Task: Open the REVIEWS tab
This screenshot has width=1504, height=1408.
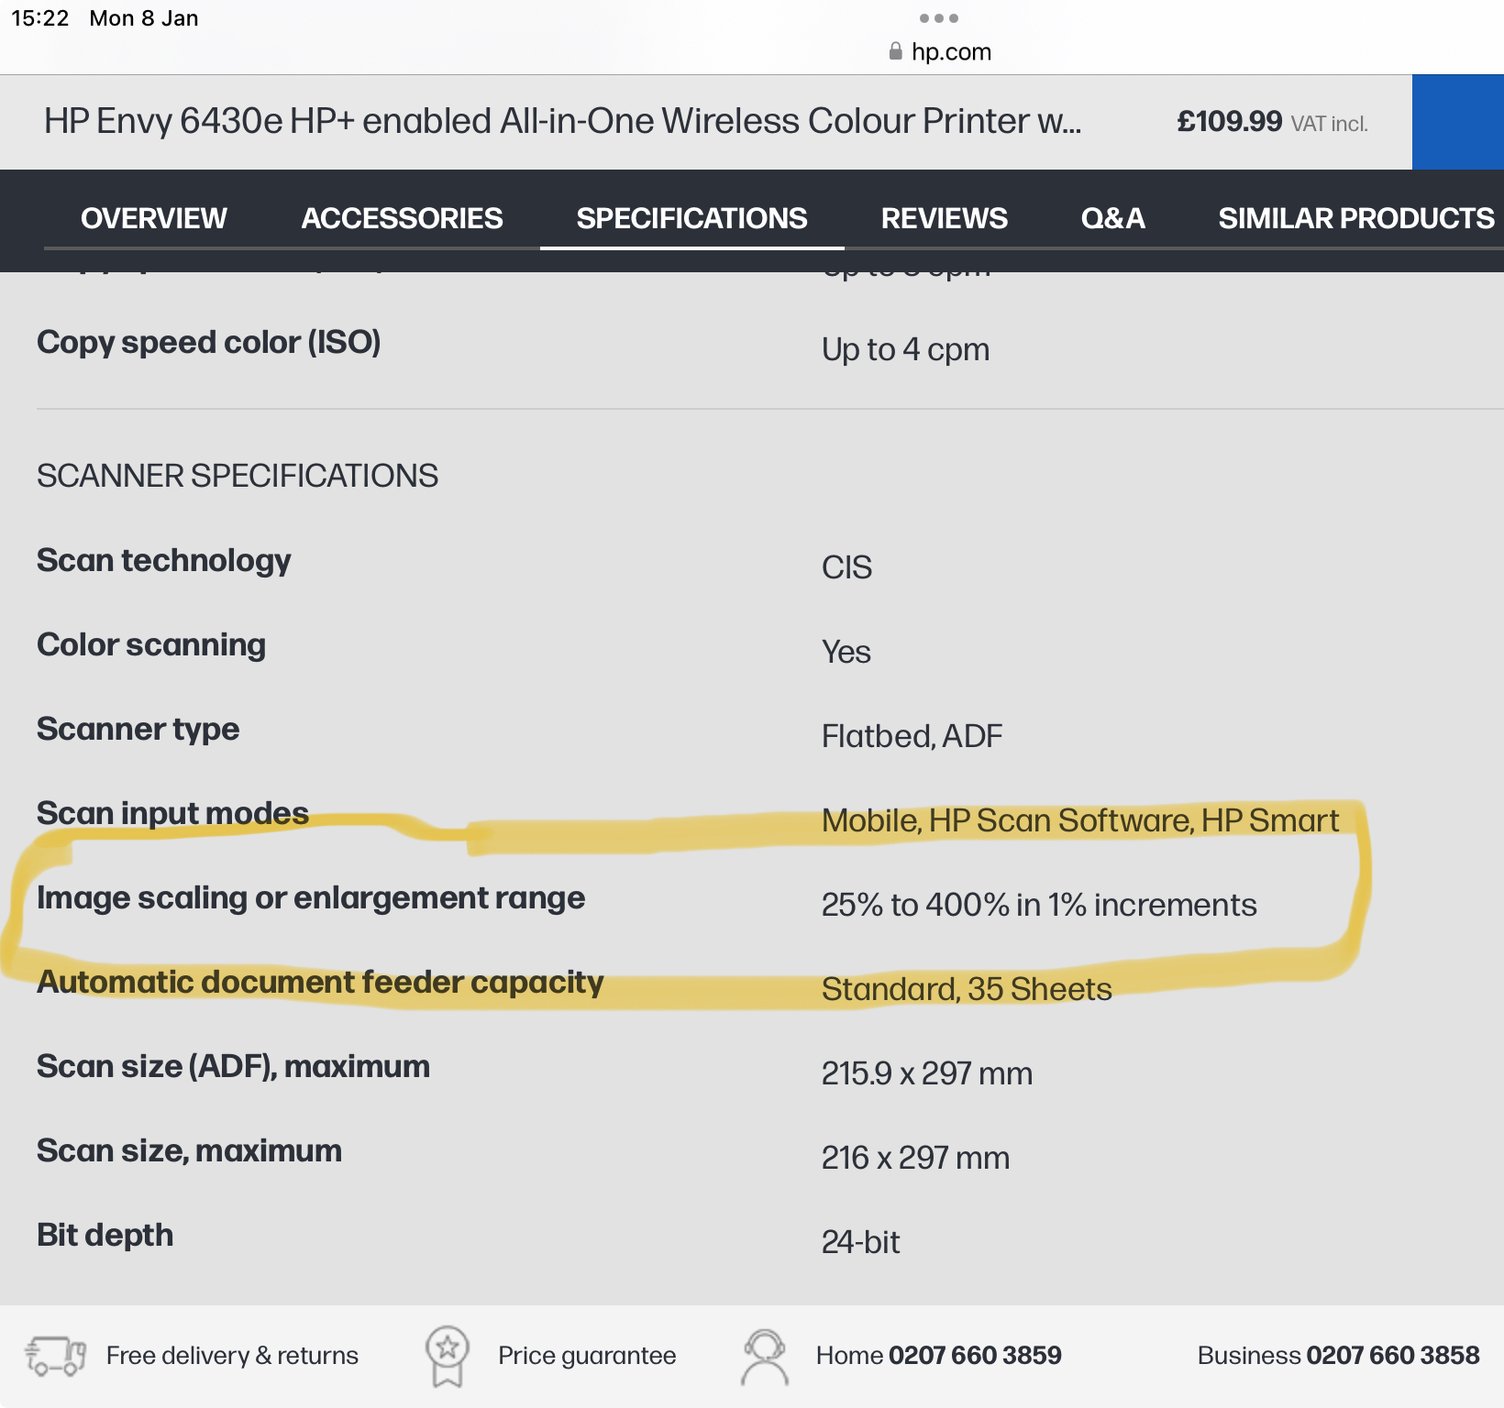Action: pyautogui.click(x=944, y=218)
